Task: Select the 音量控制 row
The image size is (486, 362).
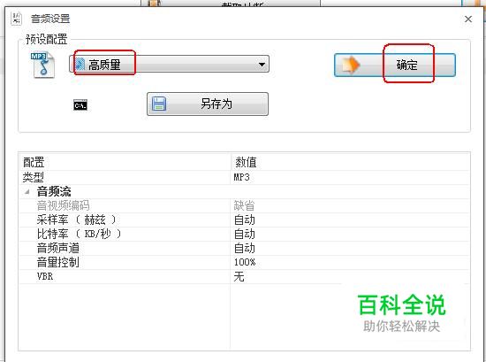Action: 244,262
